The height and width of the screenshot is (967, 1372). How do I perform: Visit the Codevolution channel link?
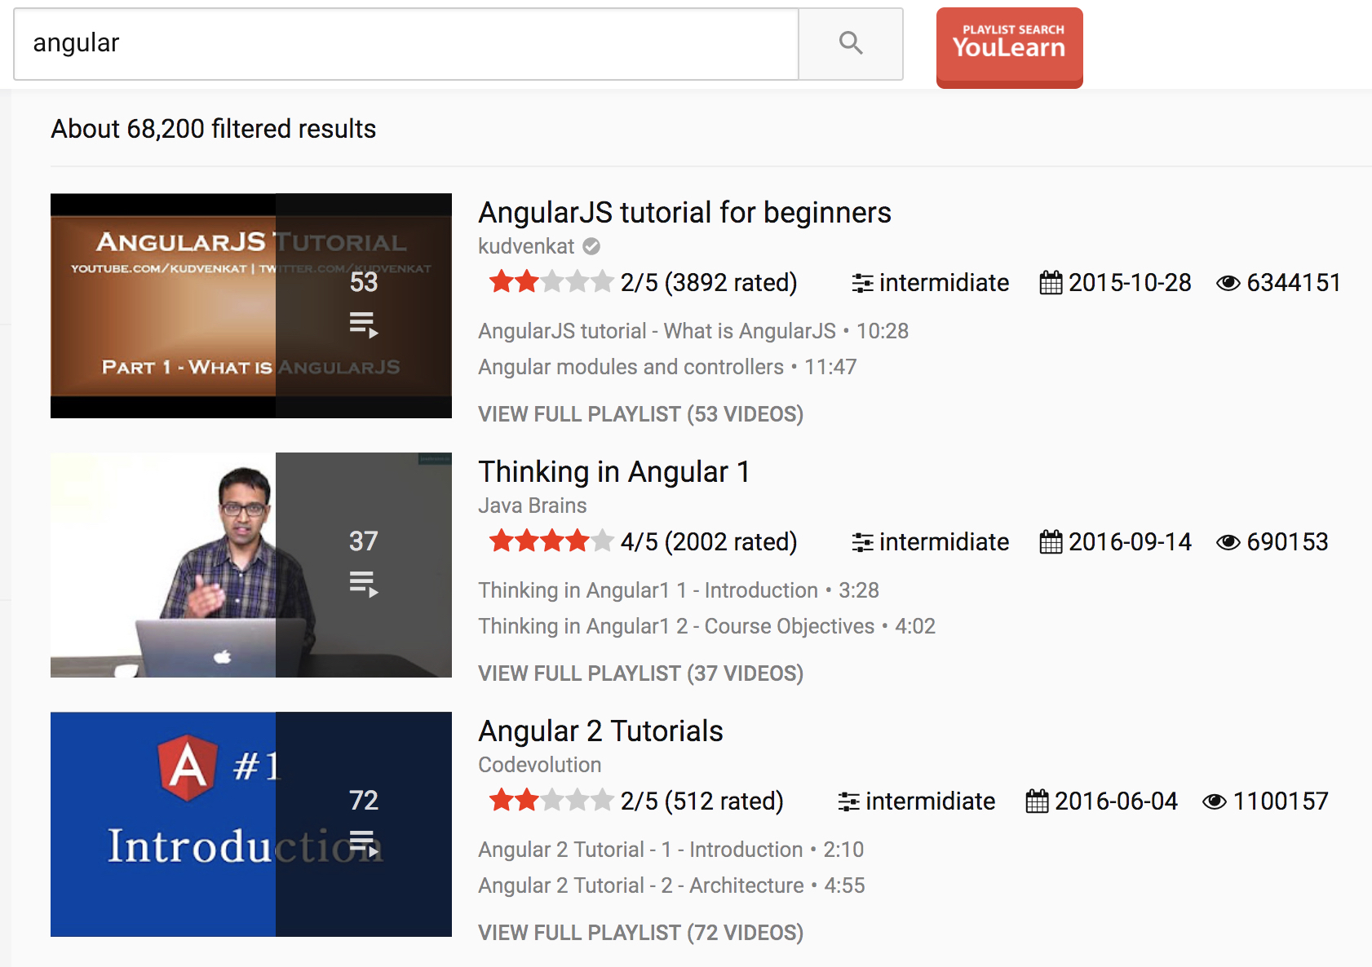point(540,765)
